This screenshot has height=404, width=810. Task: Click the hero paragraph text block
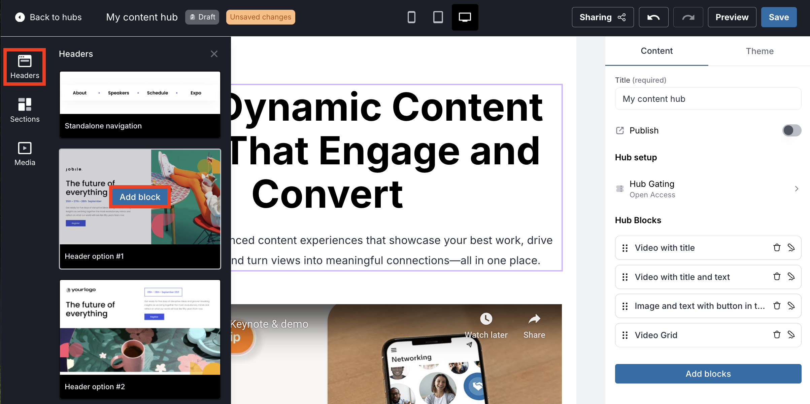click(392, 250)
